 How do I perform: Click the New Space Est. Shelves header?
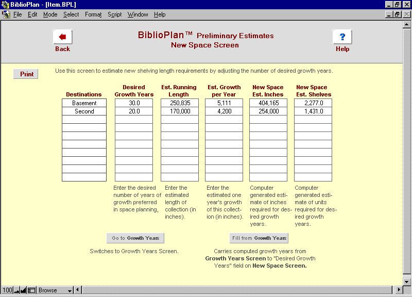[x=314, y=91]
